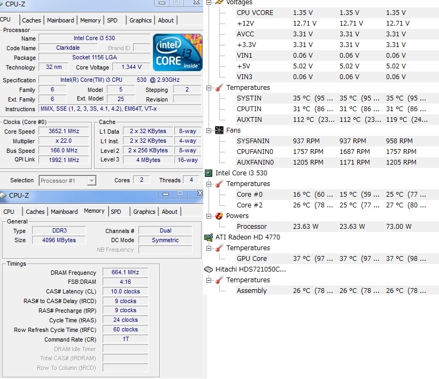Screen dimensions: 439x379
Task: Select the CPUFANIN0 fan row
Action: tap(337, 152)
